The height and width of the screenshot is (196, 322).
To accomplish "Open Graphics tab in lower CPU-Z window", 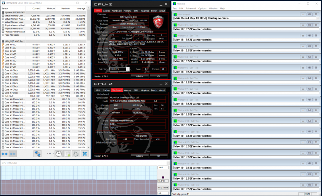I will pos(145,90).
